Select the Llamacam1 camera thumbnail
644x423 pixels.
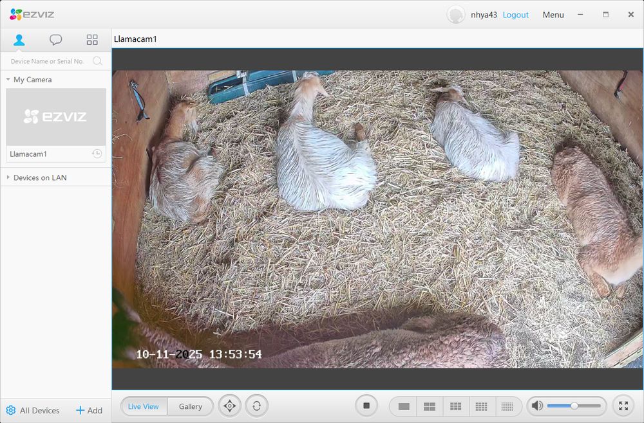[56, 117]
